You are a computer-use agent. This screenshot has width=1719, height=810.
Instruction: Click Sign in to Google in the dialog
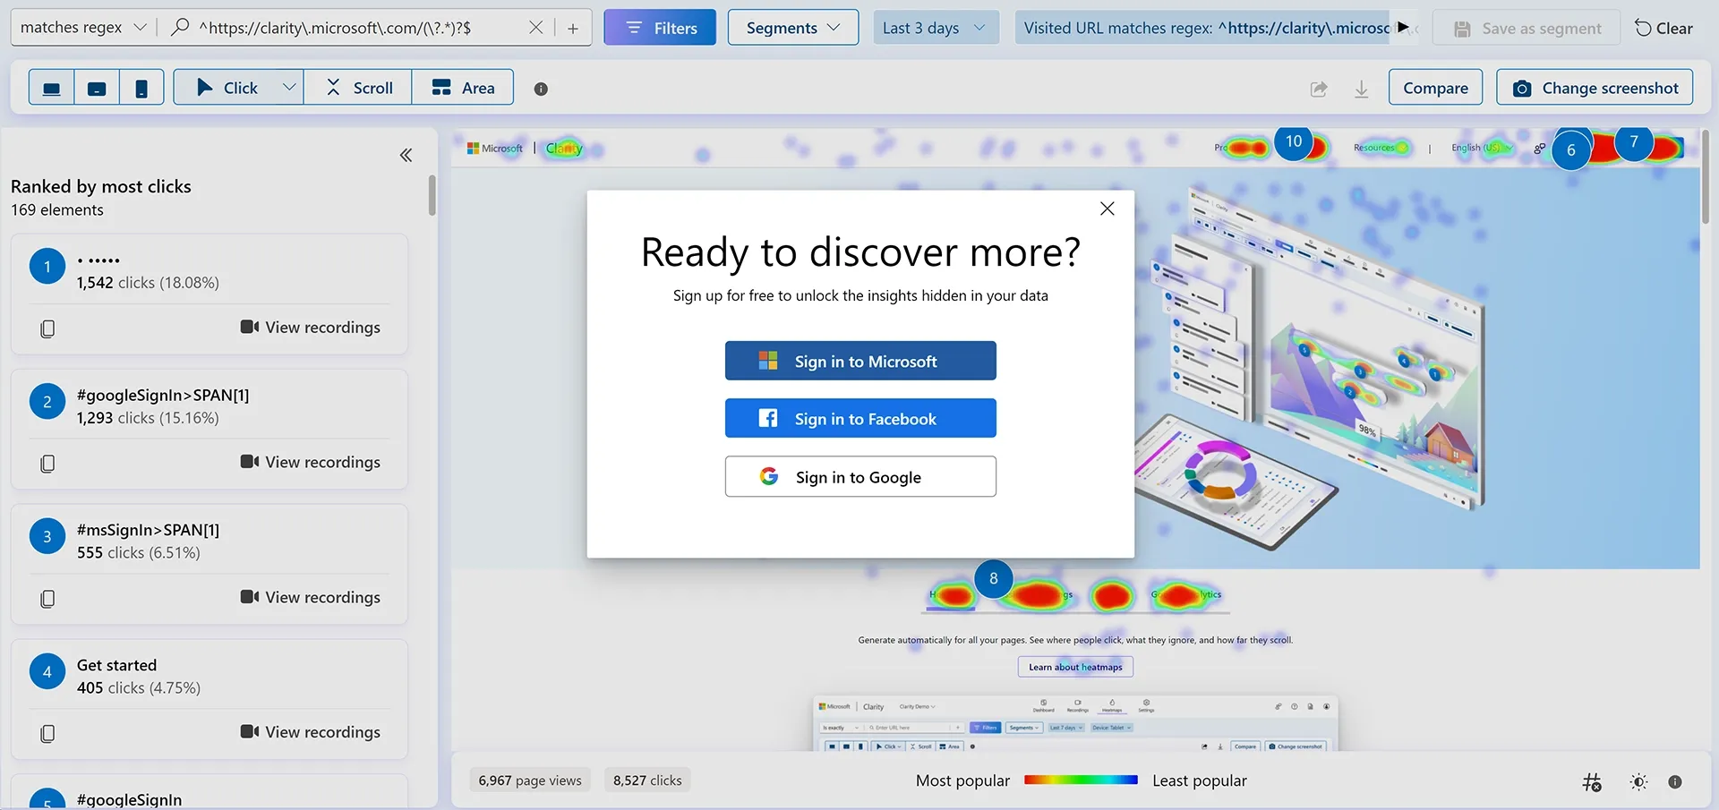tap(859, 476)
